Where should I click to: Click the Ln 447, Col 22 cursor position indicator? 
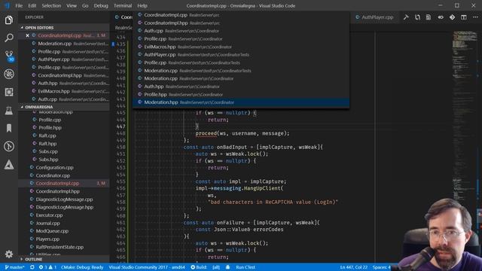[x=353, y=267]
